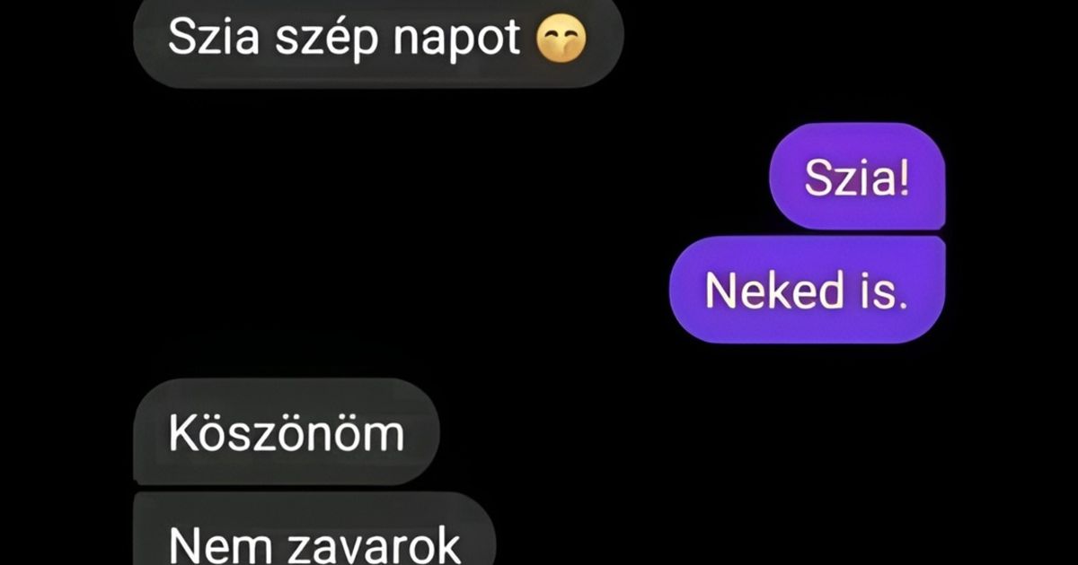Screen dimensions: 1078x565
Task: Select the 'Szia szép napot' received message bubble
Action: 378,42
